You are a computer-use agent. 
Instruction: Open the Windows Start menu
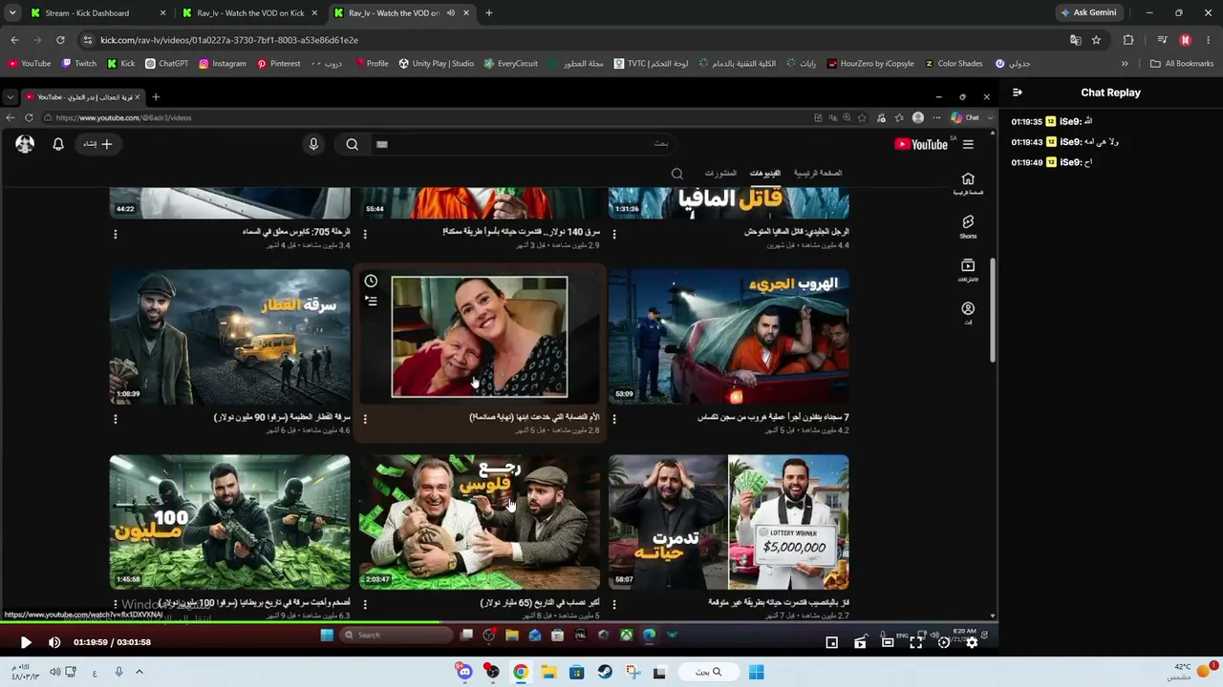tap(756, 672)
